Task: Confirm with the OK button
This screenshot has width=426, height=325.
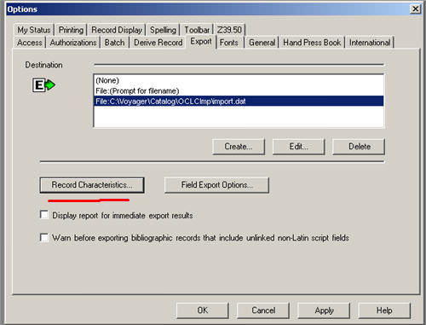Action: tap(203, 310)
